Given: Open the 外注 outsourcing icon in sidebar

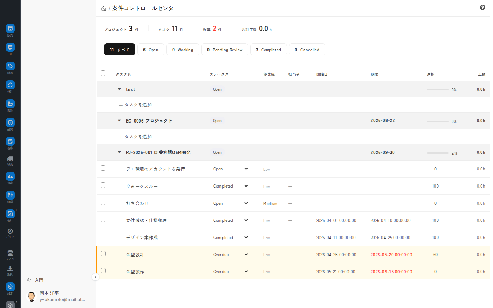Looking at the screenshot, I should pos(10,85).
